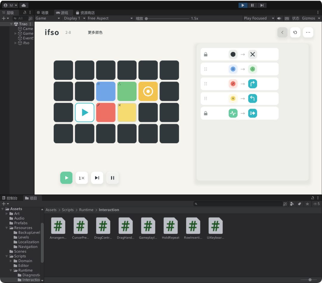322x283 pixels.
Task: Toggle the mute audio icon
Action: click(x=279, y=18)
